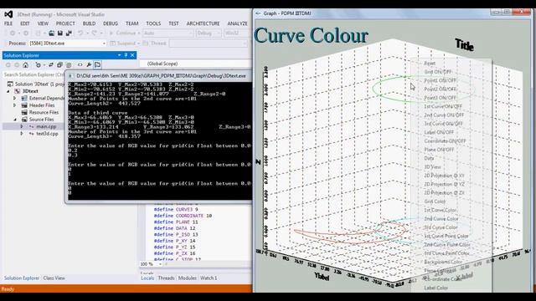Open the DEBUG menu
This screenshot has height=301, width=536.
tap(111, 23)
